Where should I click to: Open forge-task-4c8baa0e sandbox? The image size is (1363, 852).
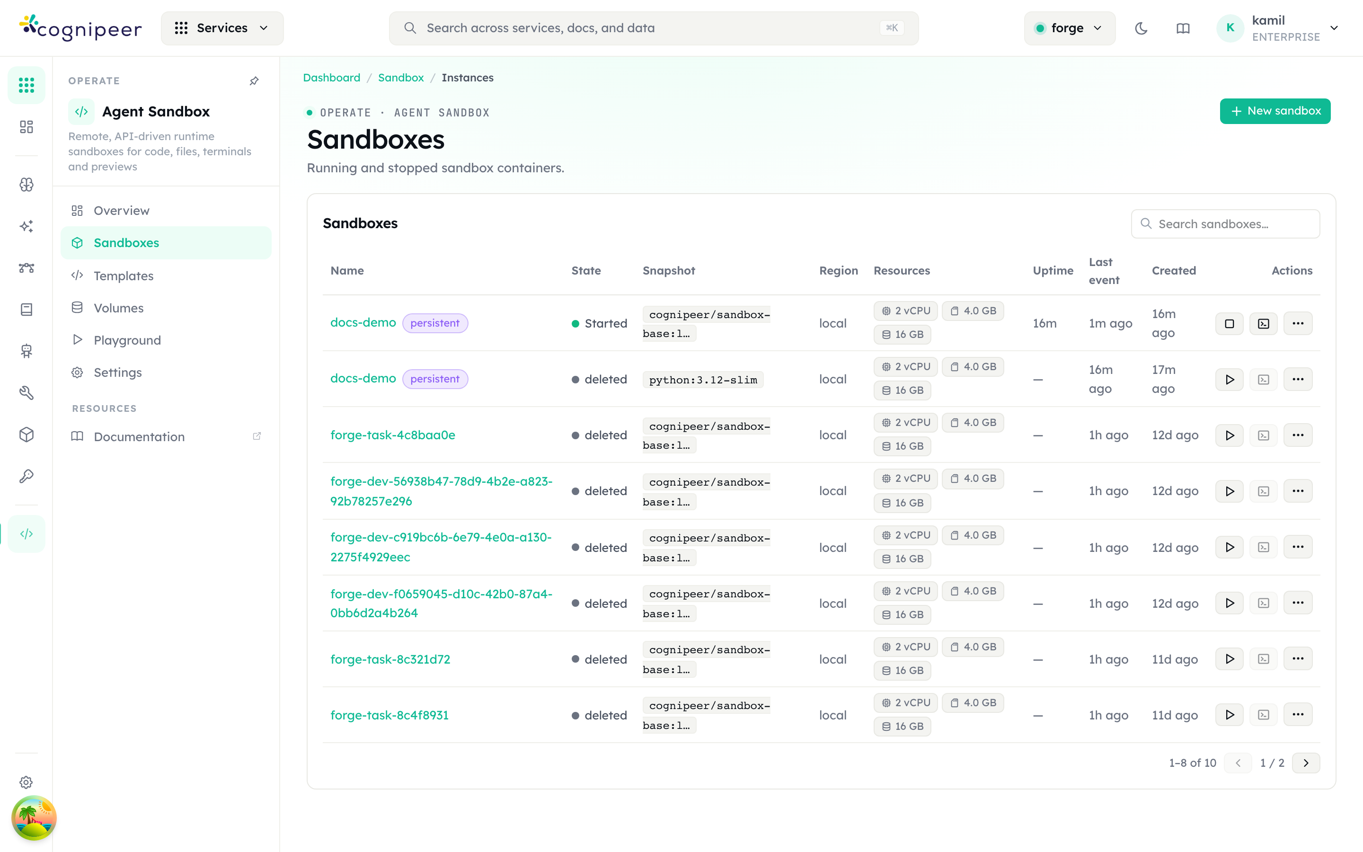(392, 435)
